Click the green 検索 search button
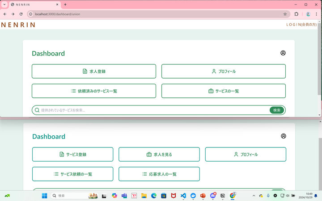322x201 pixels. (x=277, y=110)
